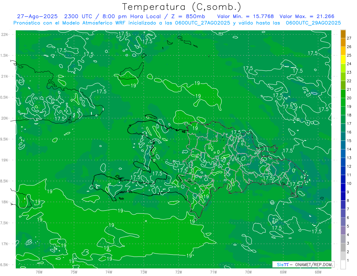Click colorbar scale number '5'
This screenshot has width=357, height=276.
click(348, 226)
